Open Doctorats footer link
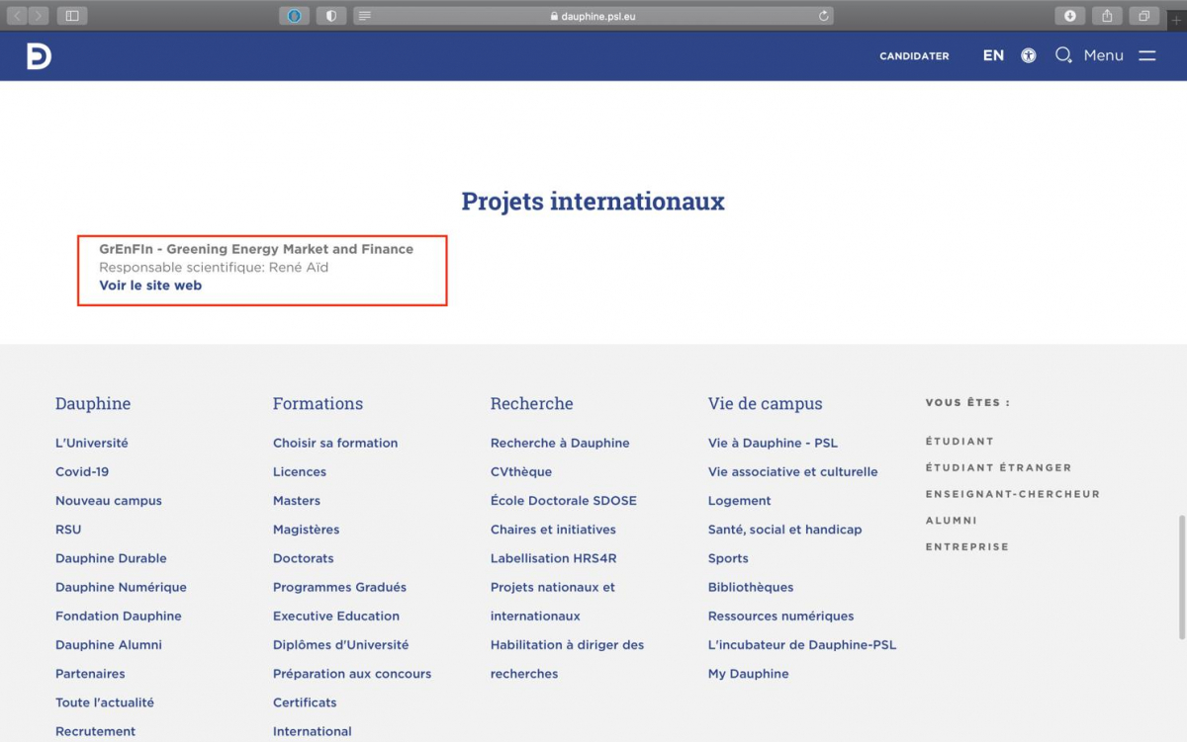Image resolution: width=1187 pixels, height=742 pixels. pyautogui.click(x=304, y=558)
